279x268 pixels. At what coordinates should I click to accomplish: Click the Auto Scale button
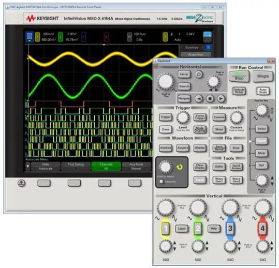click(x=263, y=91)
